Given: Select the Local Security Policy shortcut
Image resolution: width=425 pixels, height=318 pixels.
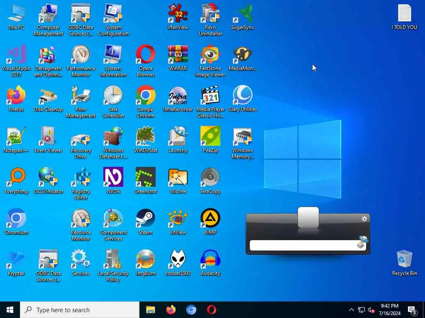Looking at the screenshot, I should (113, 266).
